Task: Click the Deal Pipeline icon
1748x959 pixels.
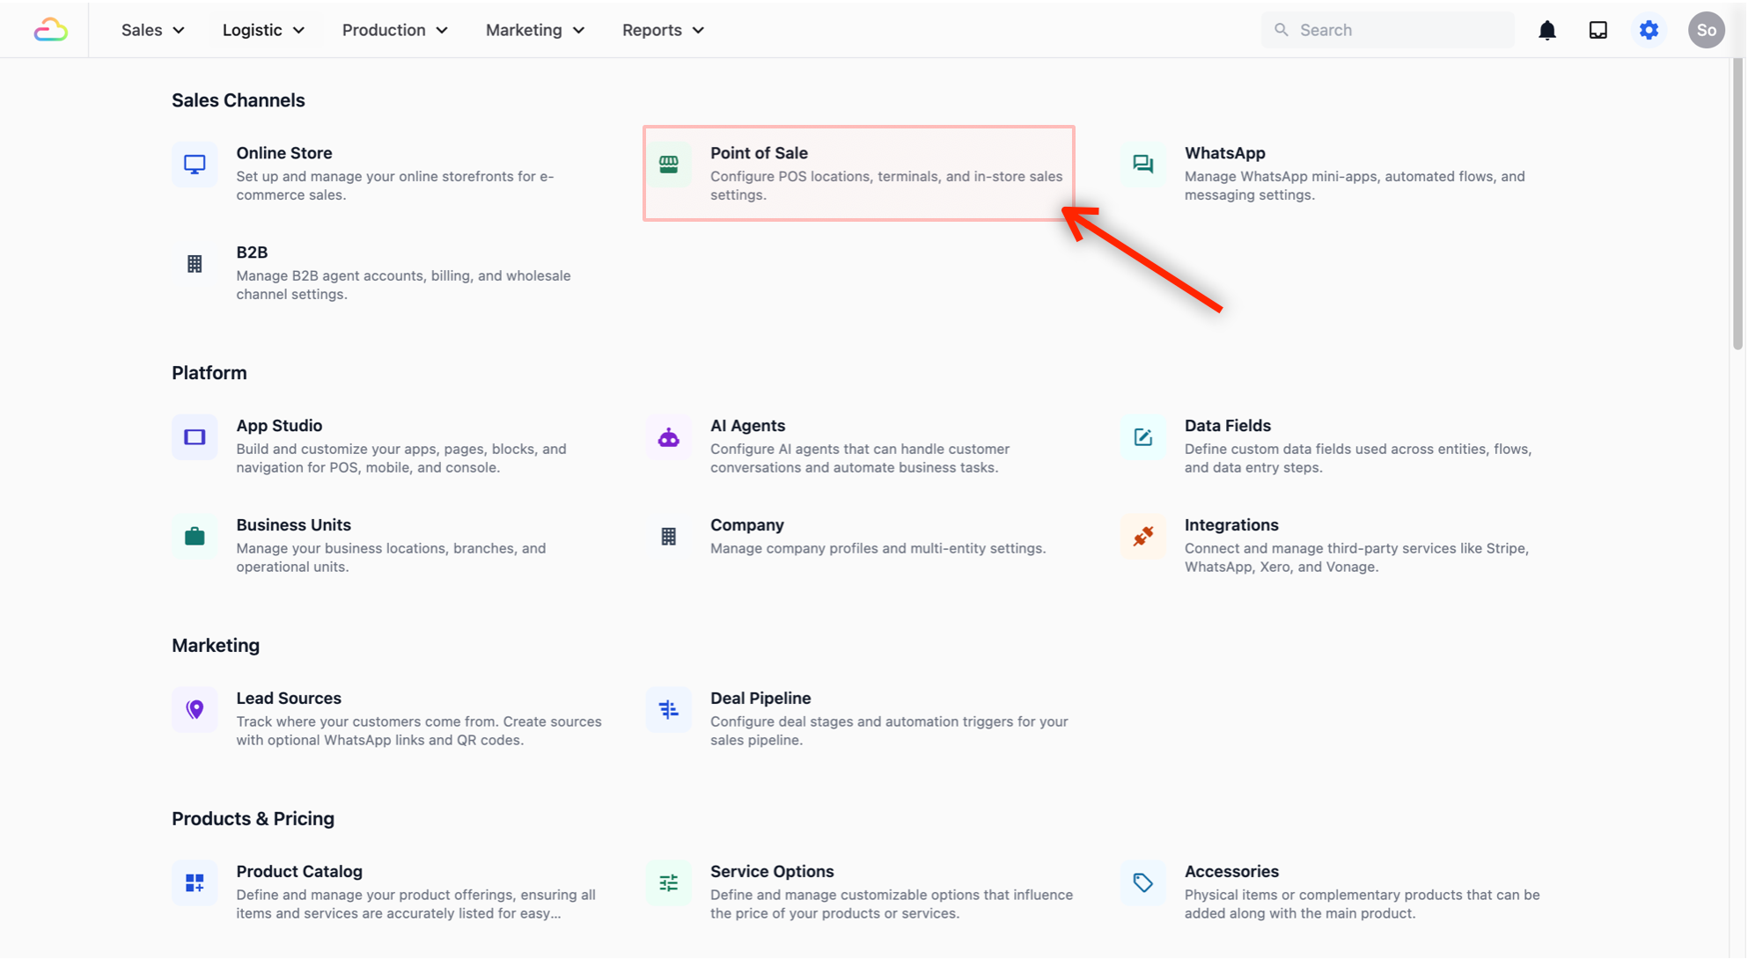Action: (669, 710)
